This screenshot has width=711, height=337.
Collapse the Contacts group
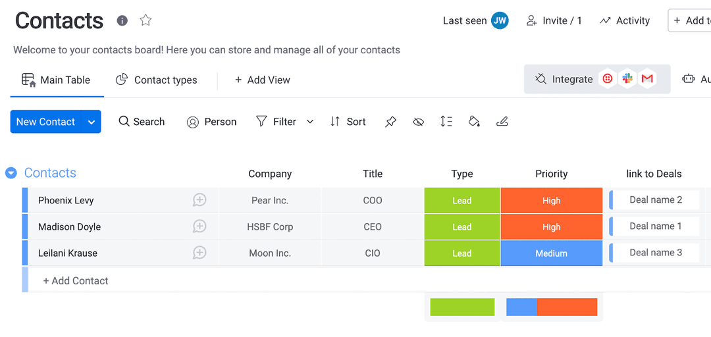pyautogui.click(x=11, y=173)
